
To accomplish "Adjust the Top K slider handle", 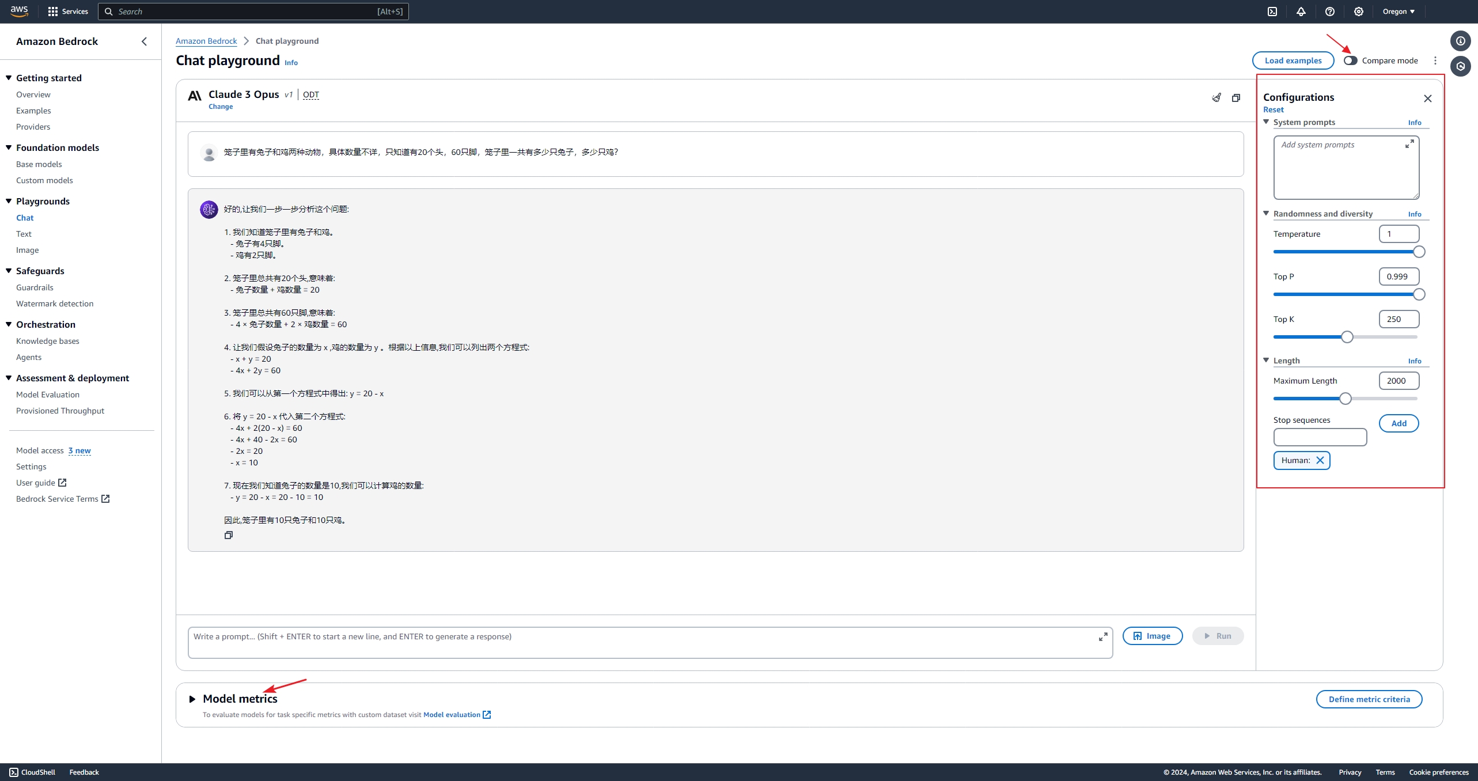I will click(1347, 337).
